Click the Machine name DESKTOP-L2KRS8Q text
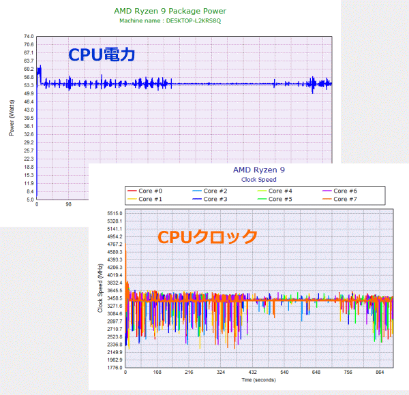The width and height of the screenshot is (409, 395). pyautogui.click(x=170, y=21)
